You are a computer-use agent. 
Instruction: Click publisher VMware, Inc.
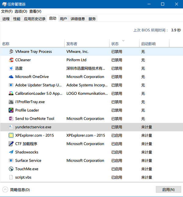tap(77, 52)
